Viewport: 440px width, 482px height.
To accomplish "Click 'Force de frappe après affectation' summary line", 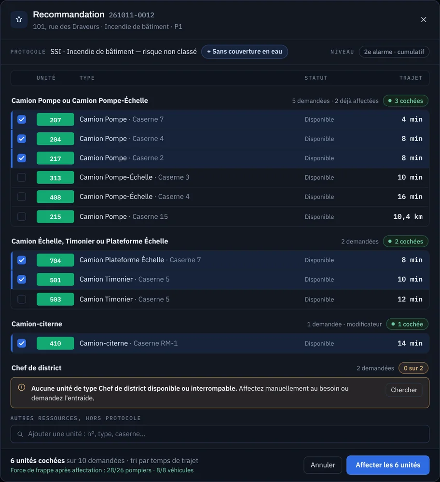I will point(102,470).
